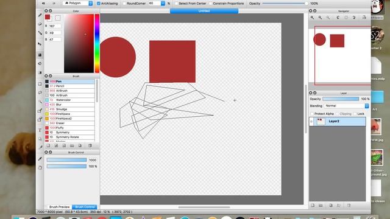Add a layer folder in Layer panel
This screenshot has width=390, height=219.
click(321, 206)
